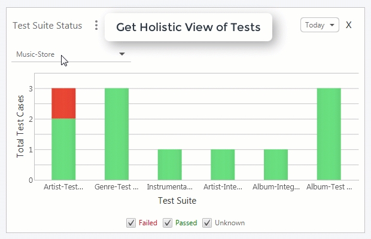
Task: Click the Genre-Test axis label
Action: tap(117, 187)
